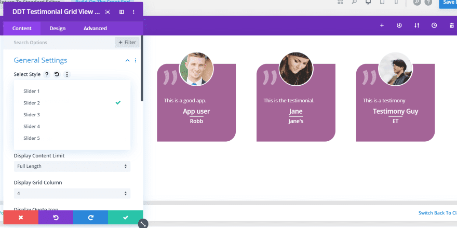Click 'This is the testimonial.' text
Screen dimensions: 457x228
coord(289,101)
